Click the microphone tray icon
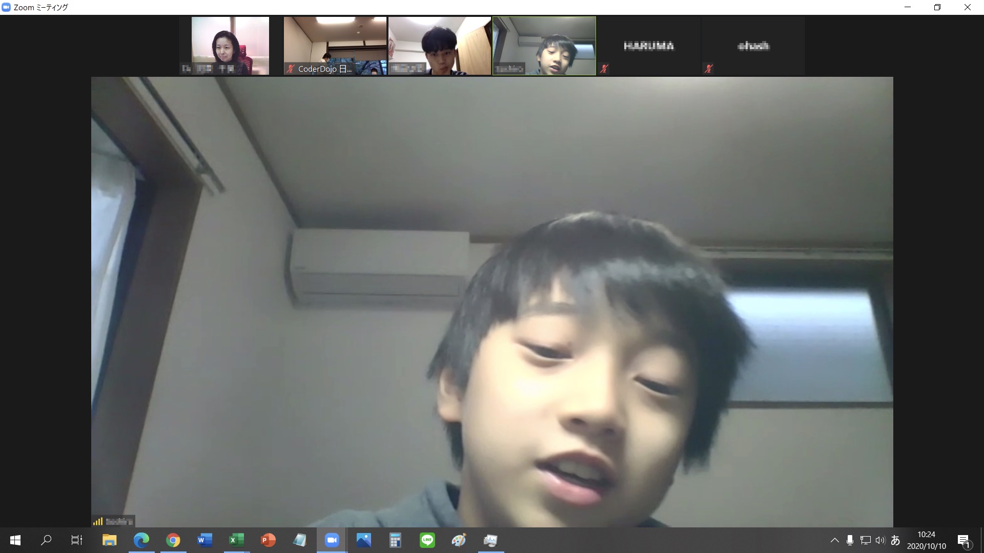984x553 pixels. [850, 540]
